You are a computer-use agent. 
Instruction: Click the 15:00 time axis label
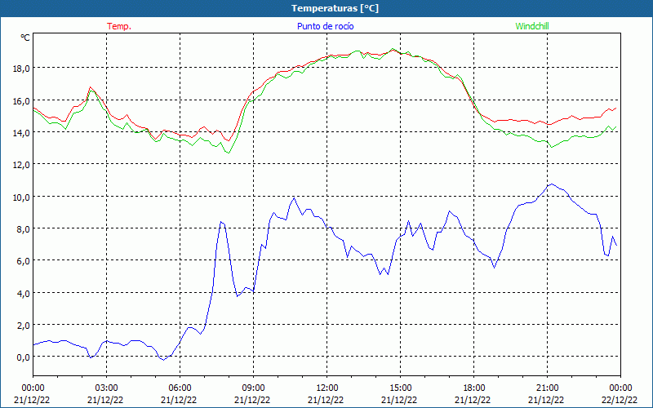[x=400, y=388]
